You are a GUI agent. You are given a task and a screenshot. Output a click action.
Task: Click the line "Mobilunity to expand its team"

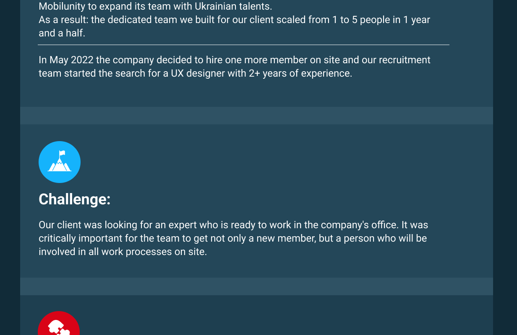(155, 6)
